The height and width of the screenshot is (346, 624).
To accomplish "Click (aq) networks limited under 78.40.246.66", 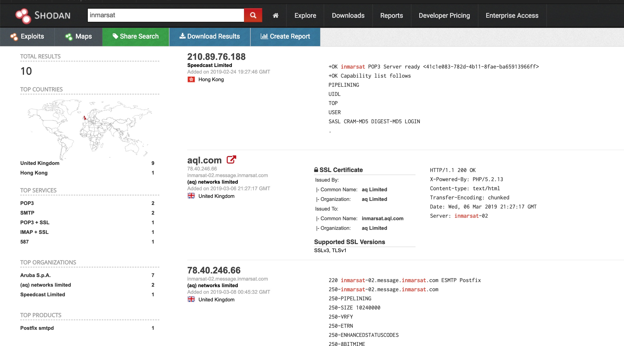I will tap(213, 285).
